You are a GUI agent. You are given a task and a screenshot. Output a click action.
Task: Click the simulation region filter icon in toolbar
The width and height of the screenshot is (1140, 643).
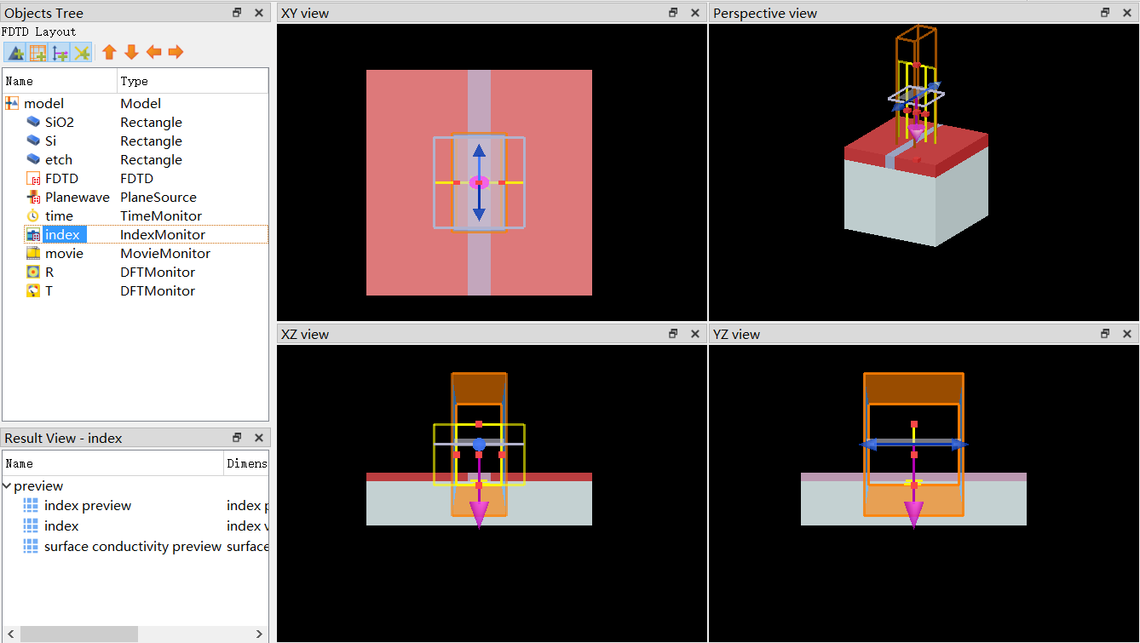[x=37, y=52]
